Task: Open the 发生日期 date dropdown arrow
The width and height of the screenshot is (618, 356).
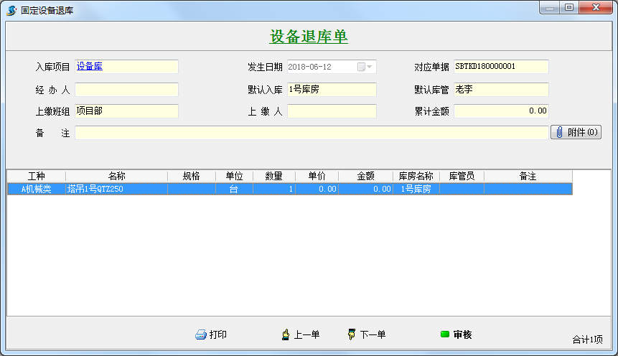Action: tap(369, 67)
